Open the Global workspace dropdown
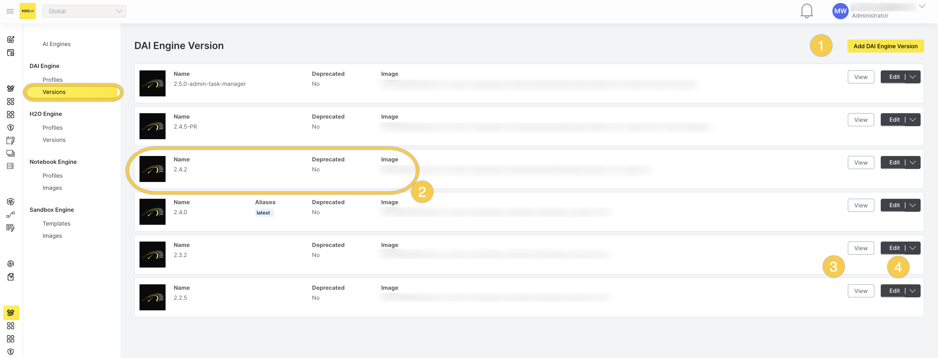Viewport: 938px width, 358px height. coord(84,11)
